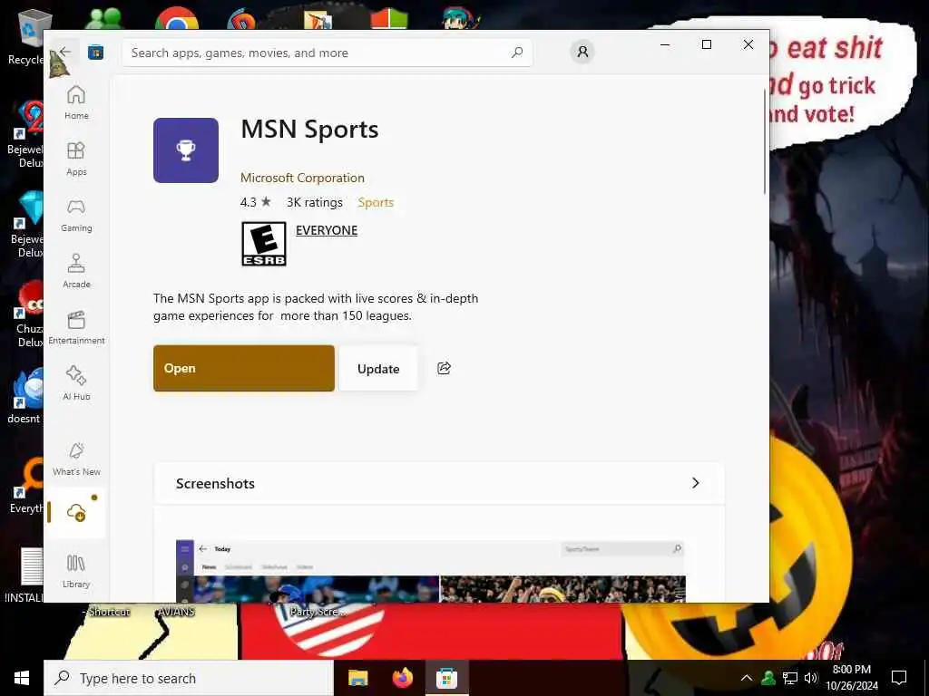Open File Explorer from the taskbar
Image resolution: width=929 pixels, height=696 pixels.
[x=357, y=678]
